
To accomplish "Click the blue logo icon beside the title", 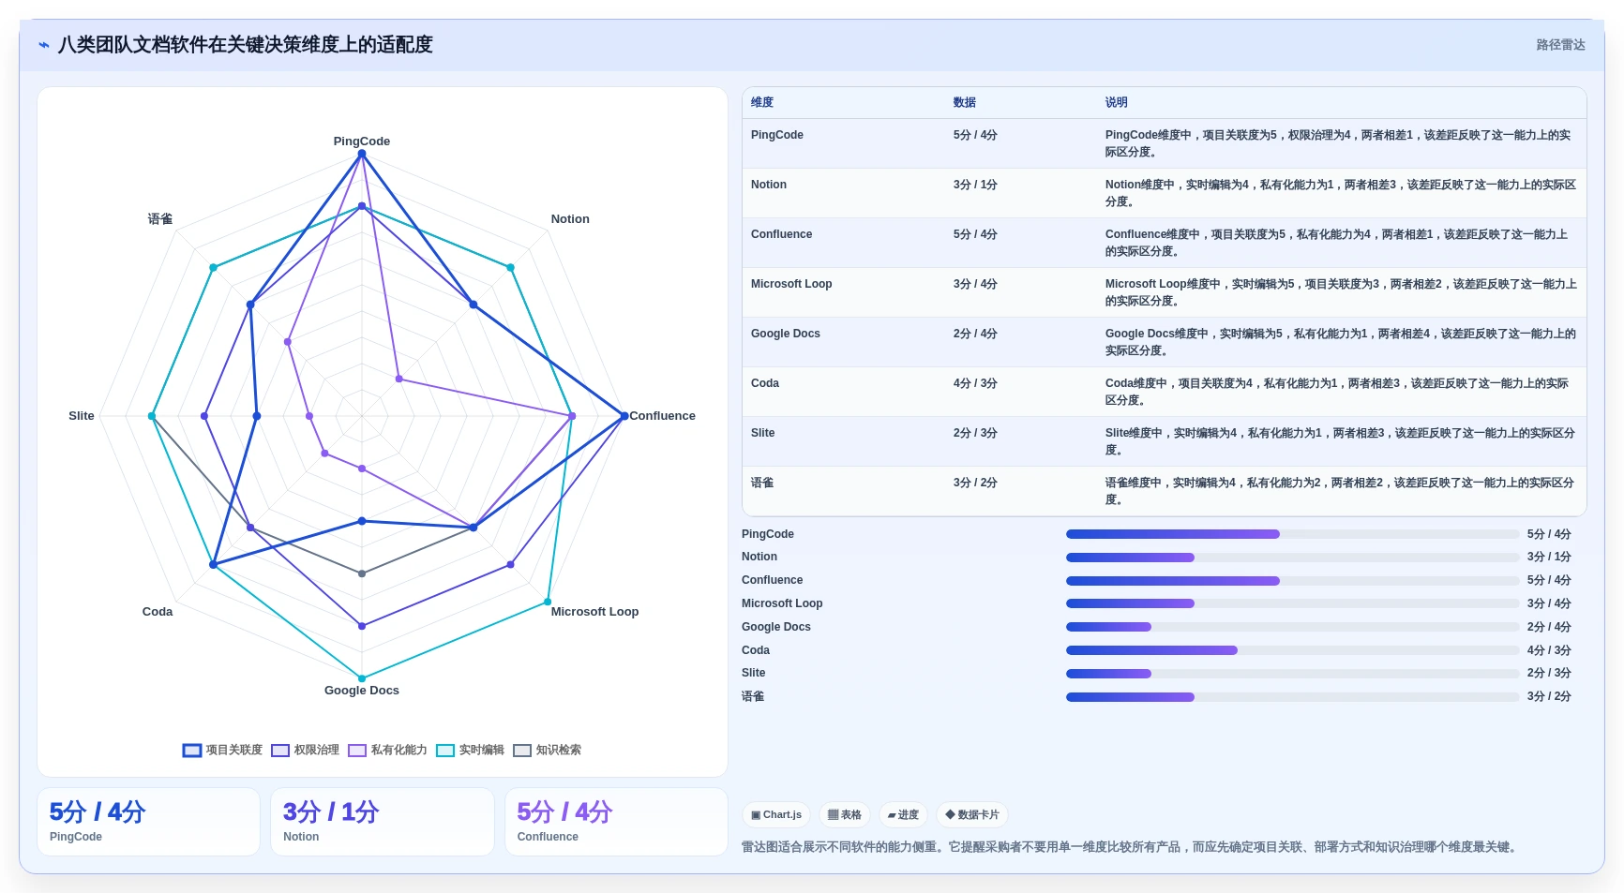I will point(44,45).
